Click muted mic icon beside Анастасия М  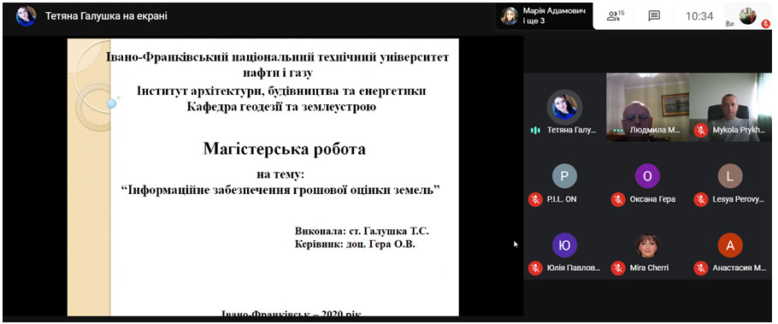pos(700,268)
